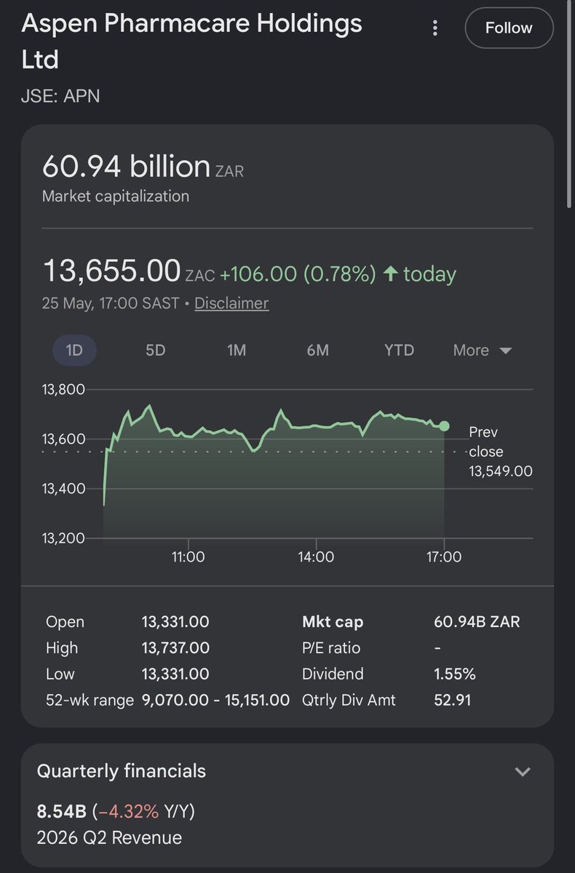575x873 pixels.
Task: Expand the Quarterly financials section chevron
Action: pyautogui.click(x=523, y=771)
